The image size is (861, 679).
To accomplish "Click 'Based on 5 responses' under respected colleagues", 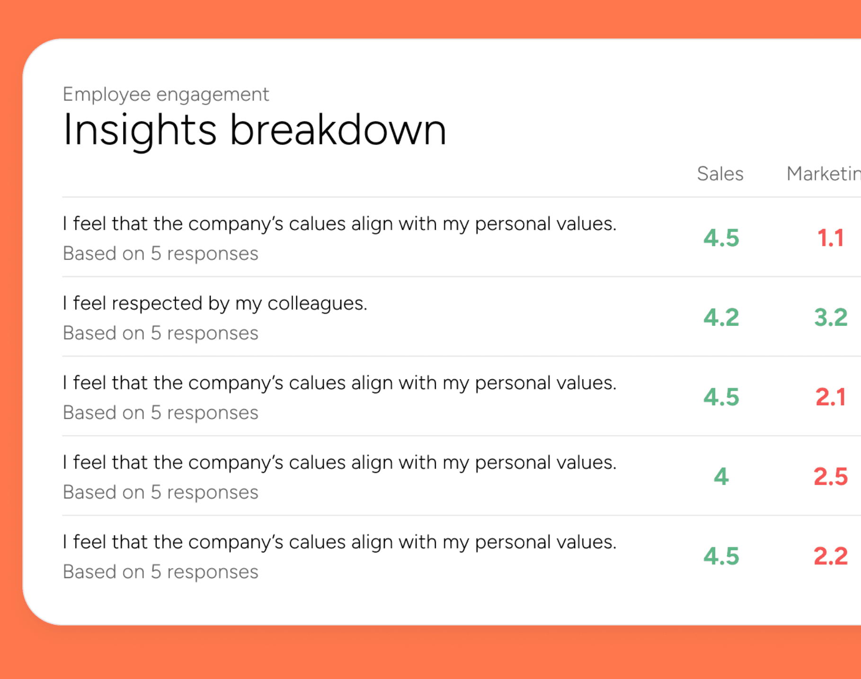I will [160, 333].
